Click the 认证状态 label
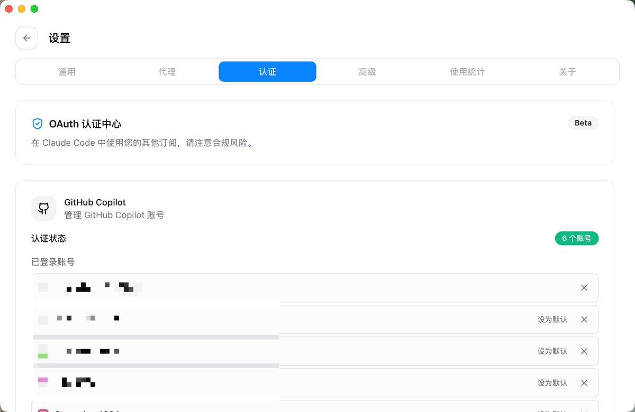The width and height of the screenshot is (635, 412). pos(49,238)
